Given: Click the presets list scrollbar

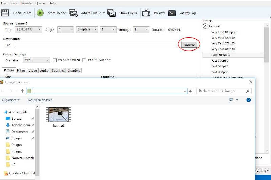Looking at the screenshot, I should pyautogui.click(x=266, y=45).
